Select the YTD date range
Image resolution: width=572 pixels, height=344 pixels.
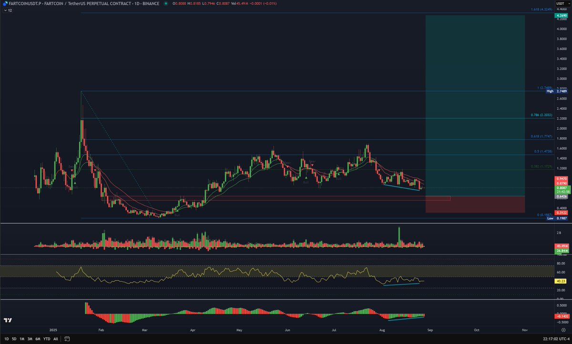coord(47,339)
